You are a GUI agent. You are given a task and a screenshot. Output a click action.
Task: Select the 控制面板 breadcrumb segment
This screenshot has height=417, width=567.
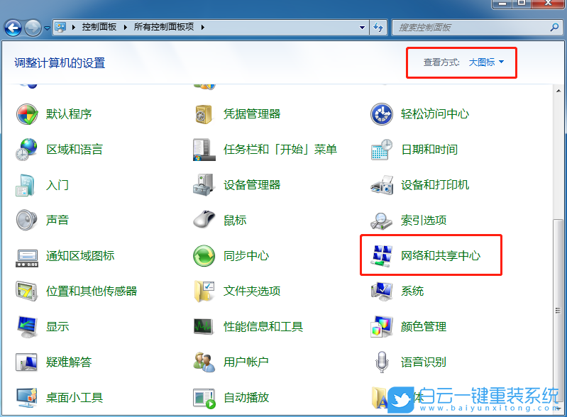(x=99, y=27)
